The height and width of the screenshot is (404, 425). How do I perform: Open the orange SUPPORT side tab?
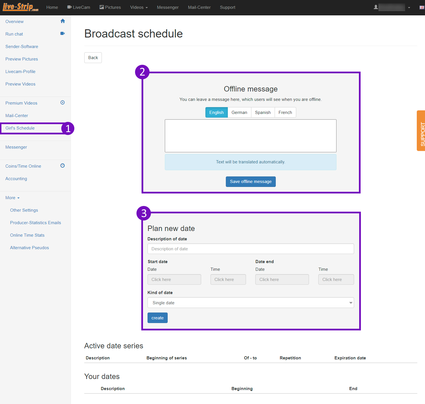click(x=421, y=131)
